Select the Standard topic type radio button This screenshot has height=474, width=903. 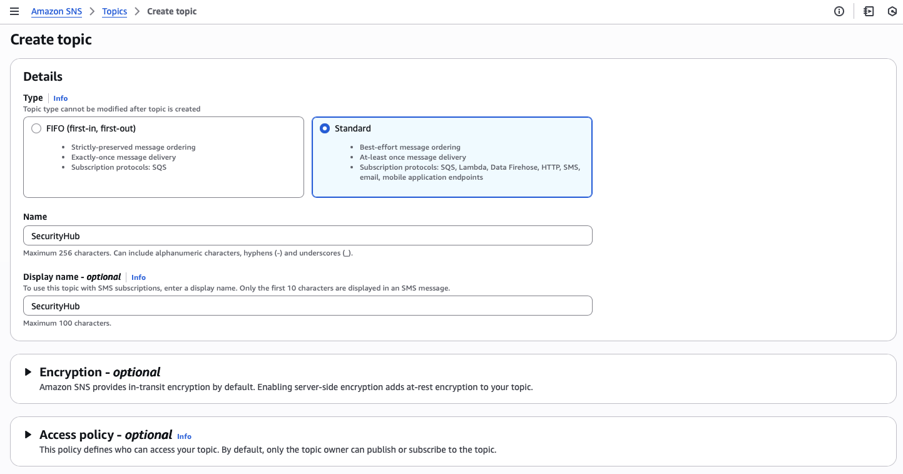pyautogui.click(x=325, y=128)
